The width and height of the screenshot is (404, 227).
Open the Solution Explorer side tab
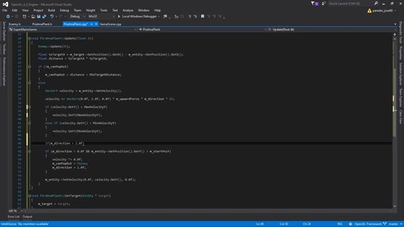point(400,74)
